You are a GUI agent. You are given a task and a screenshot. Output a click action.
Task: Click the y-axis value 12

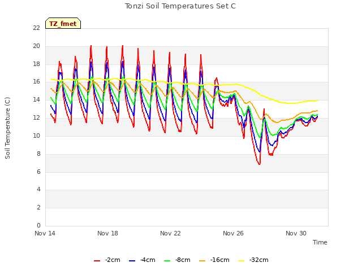point(36,117)
